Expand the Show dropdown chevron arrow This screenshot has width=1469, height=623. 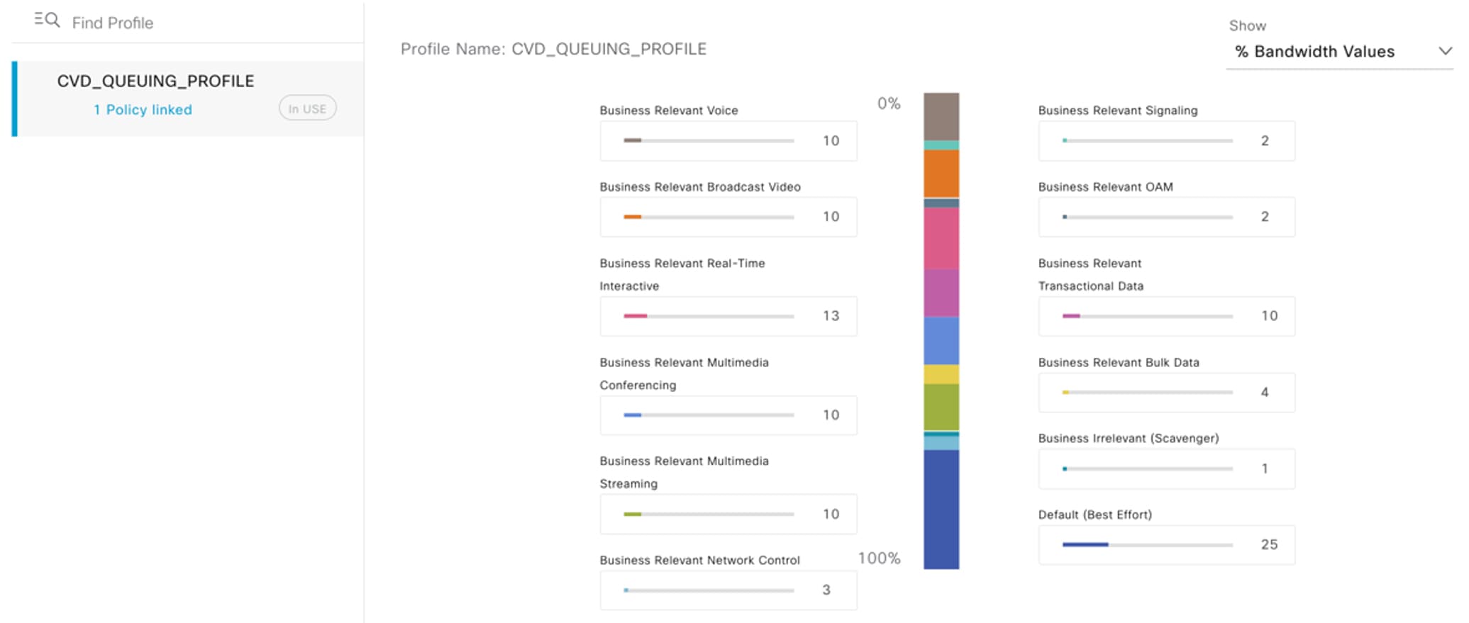coord(1445,51)
